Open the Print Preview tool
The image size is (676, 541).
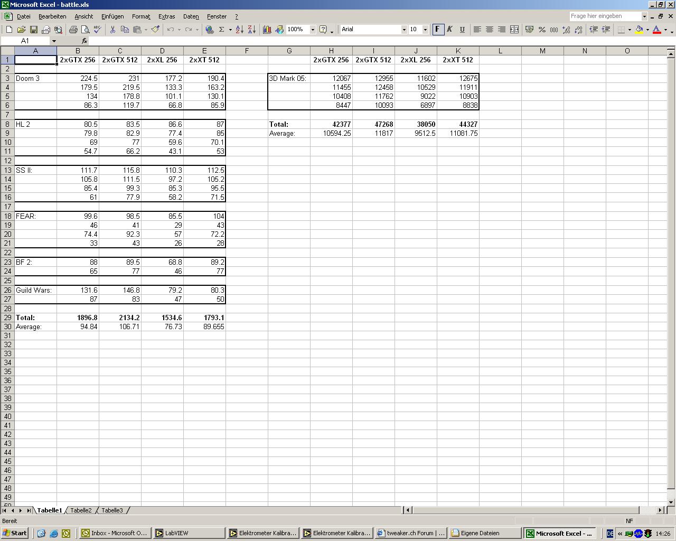[x=85, y=30]
